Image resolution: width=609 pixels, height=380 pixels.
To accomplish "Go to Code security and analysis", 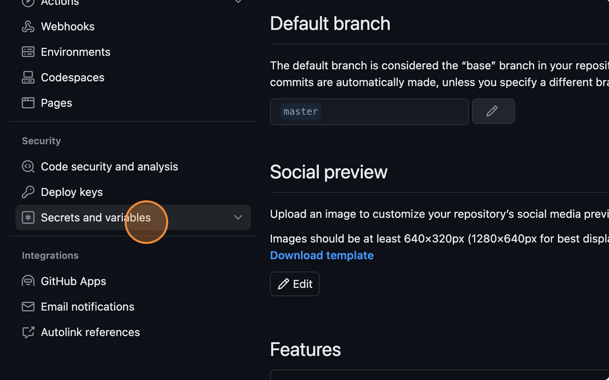I will [109, 166].
